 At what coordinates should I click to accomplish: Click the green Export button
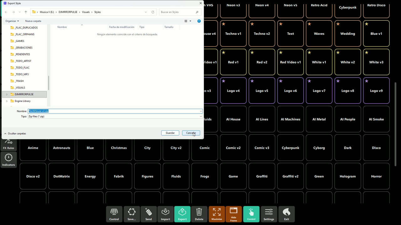click(x=182, y=214)
